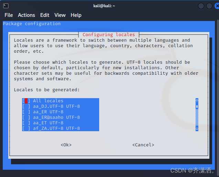Viewport: 219px width, 177px height.
Task: Toggle the aa_ER@saaho checkbox
Action: tap(26, 117)
